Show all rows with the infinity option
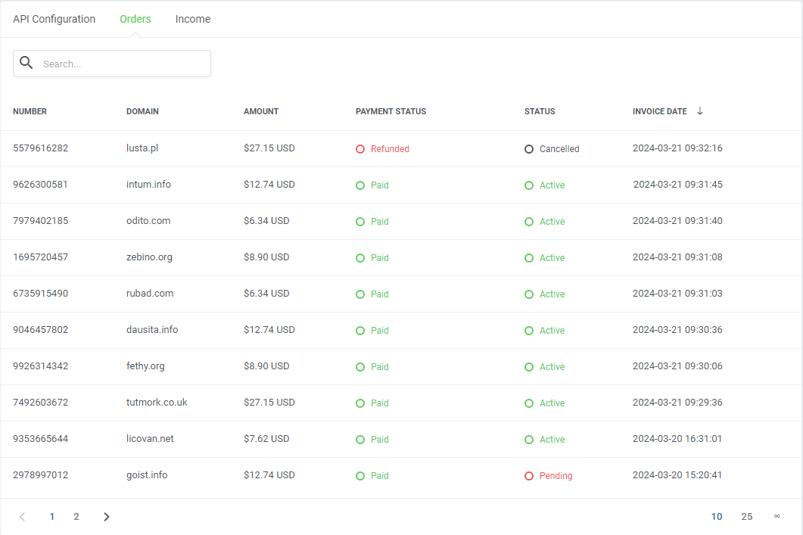 [x=777, y=517]
